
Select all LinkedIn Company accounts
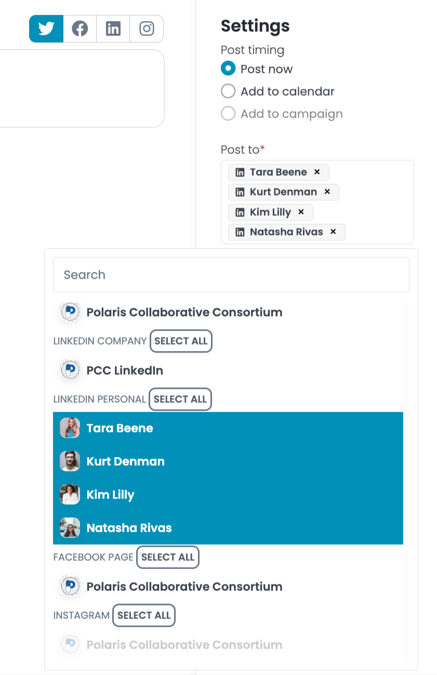click(x=181, y=341)
